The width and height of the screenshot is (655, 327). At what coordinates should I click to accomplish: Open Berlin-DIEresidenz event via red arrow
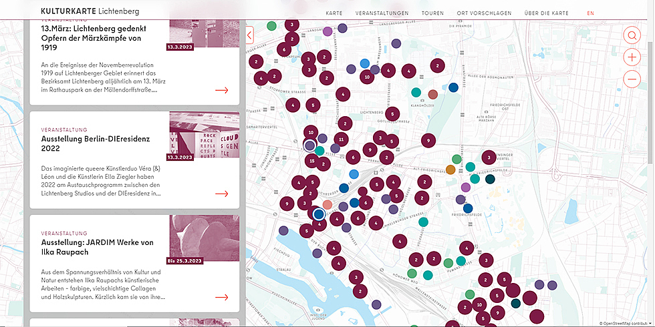(222, 194)
